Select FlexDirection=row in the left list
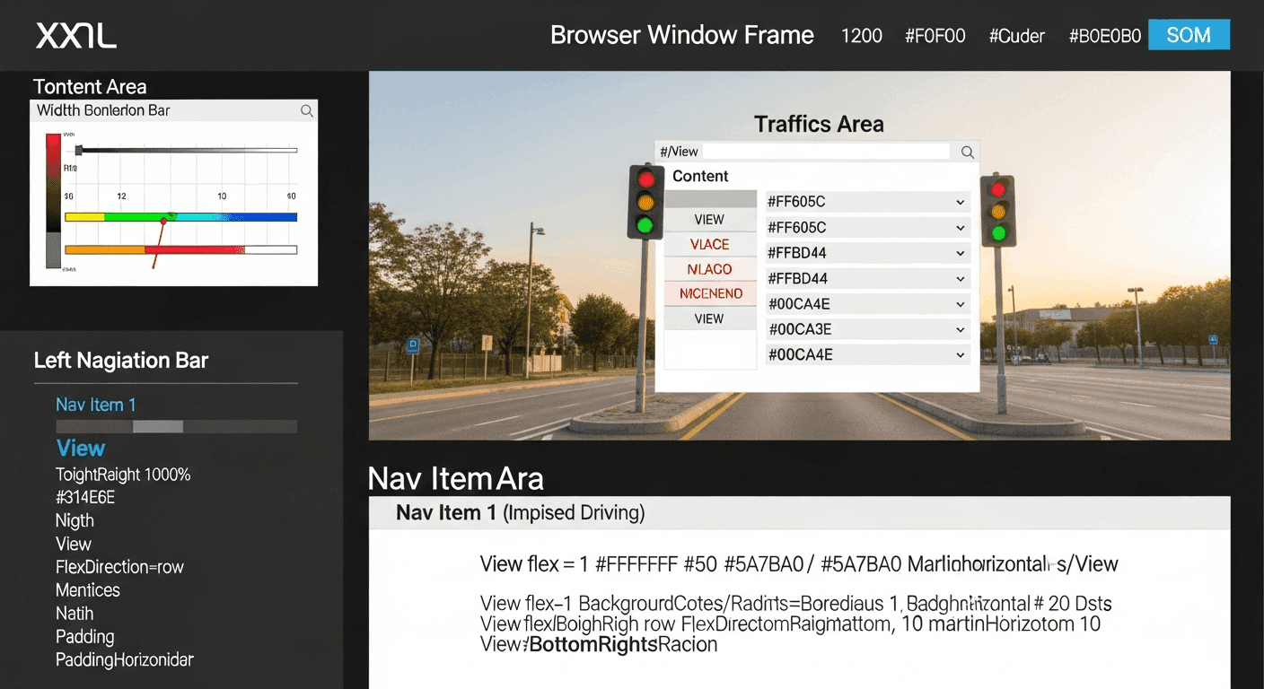 click(119, 567)
